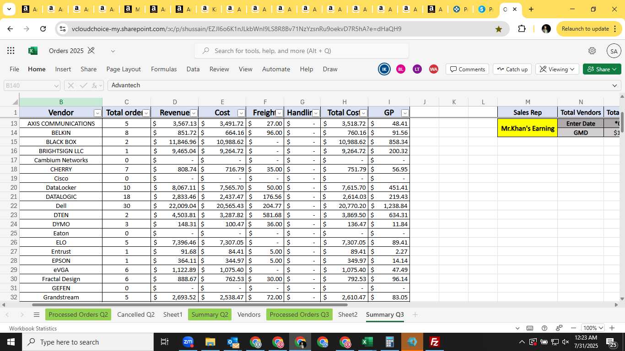Open the Cost column filter dropdown

pos(241,113)
